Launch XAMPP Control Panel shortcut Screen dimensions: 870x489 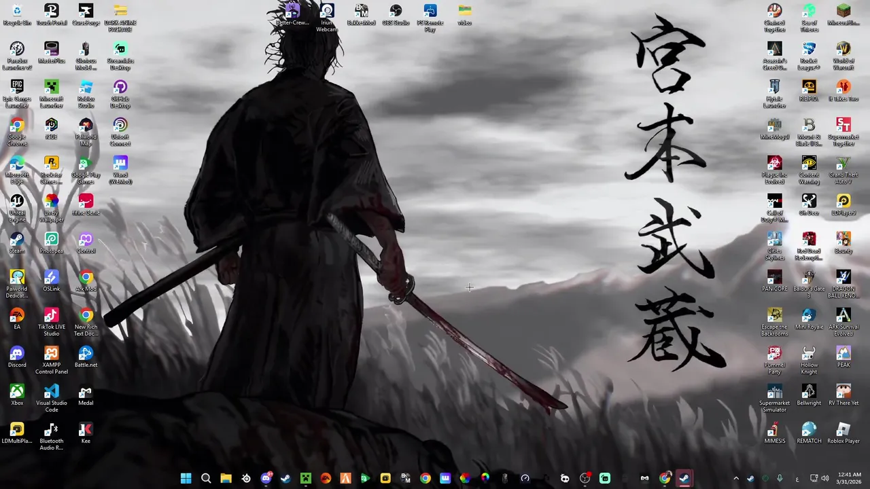tap(52, 361)
